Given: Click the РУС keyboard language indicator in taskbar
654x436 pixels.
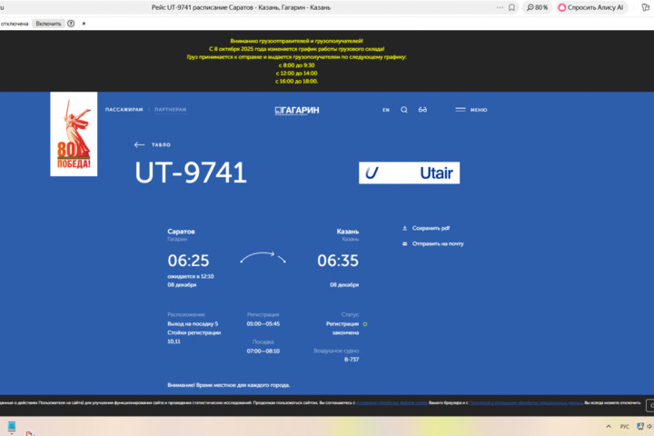Looking at the screenshot, I should 624,426.
